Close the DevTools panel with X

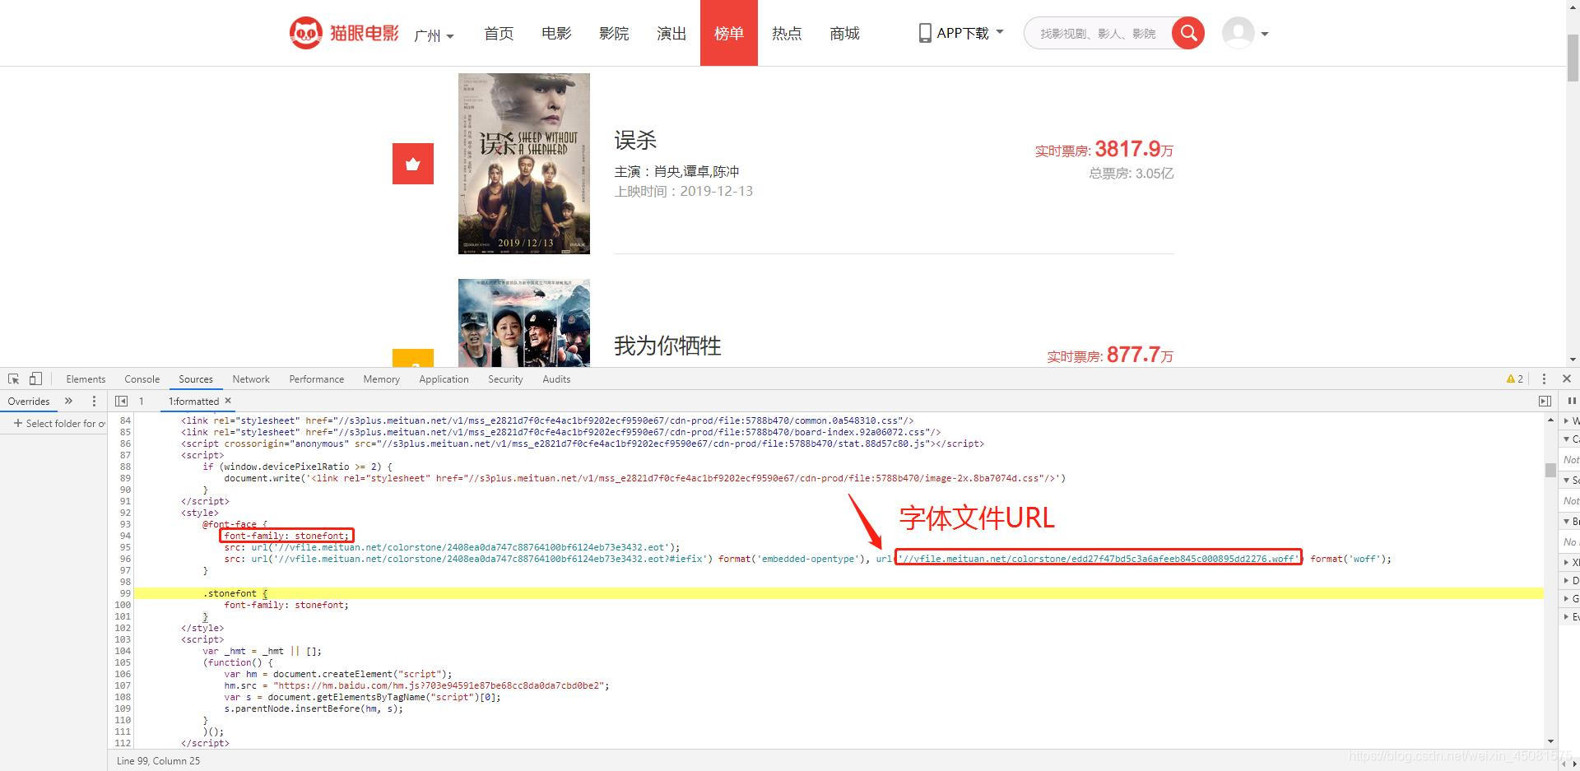(1567, 379)
